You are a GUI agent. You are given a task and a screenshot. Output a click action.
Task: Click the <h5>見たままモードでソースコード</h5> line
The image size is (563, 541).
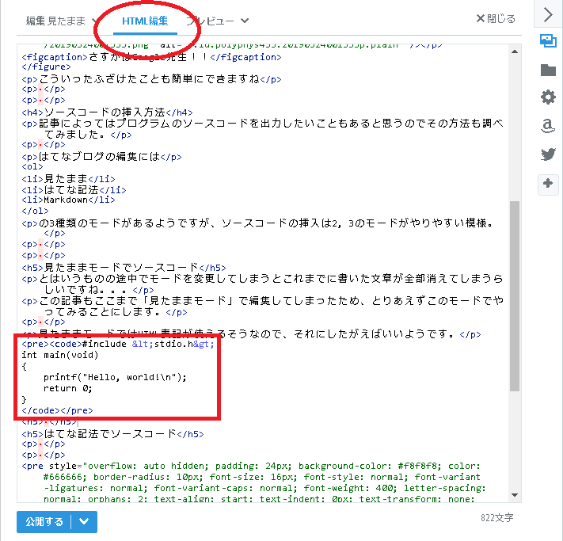click(124, 267)
